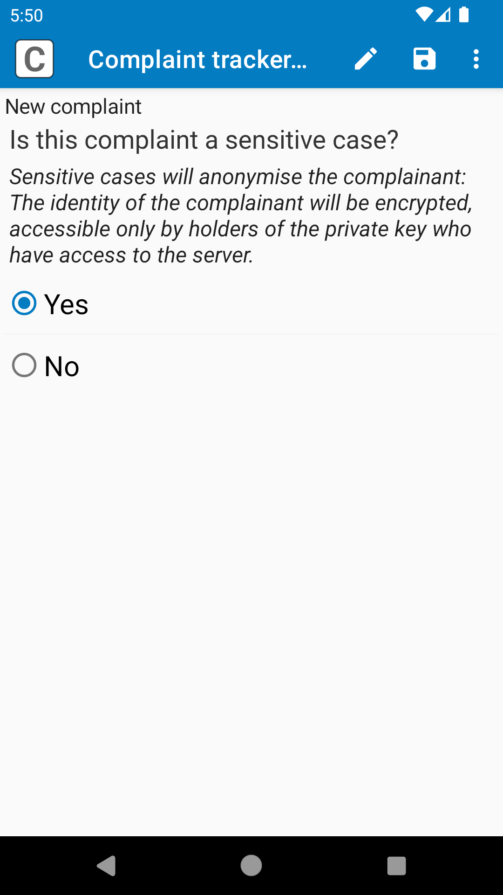Tap the No option label text
The width and height of the screenshot is (503, 895).
[x=62, y=366]
